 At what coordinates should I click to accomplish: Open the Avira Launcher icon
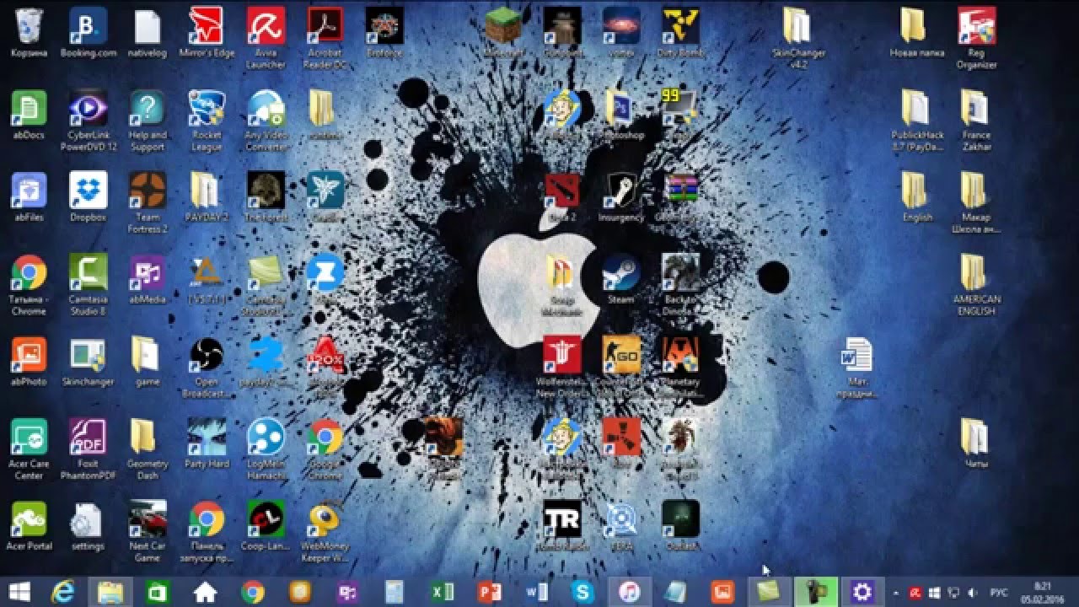point(266,26)
